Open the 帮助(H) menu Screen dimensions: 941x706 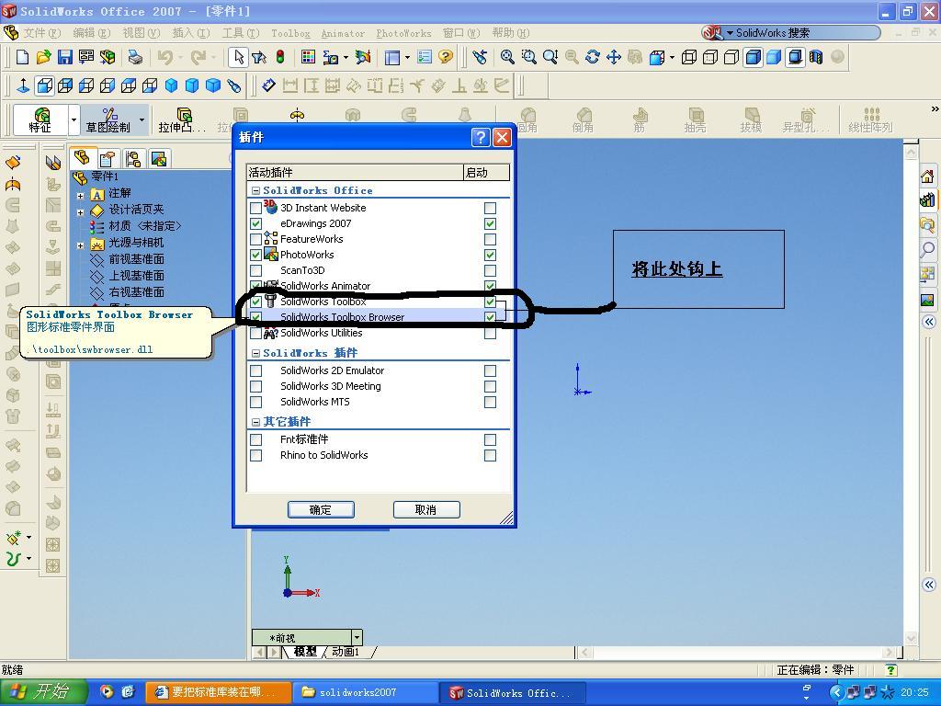(511, 33)
